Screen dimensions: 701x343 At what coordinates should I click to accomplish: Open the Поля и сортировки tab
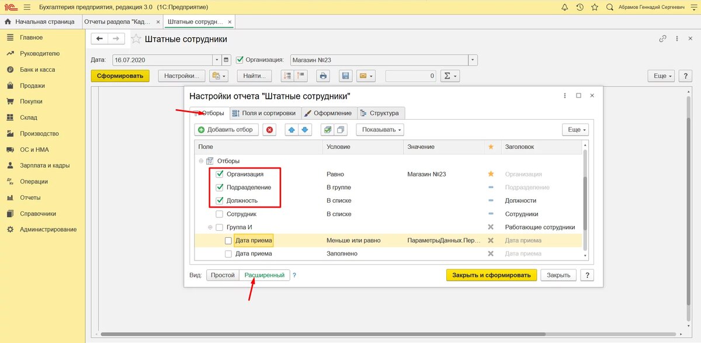264,113
